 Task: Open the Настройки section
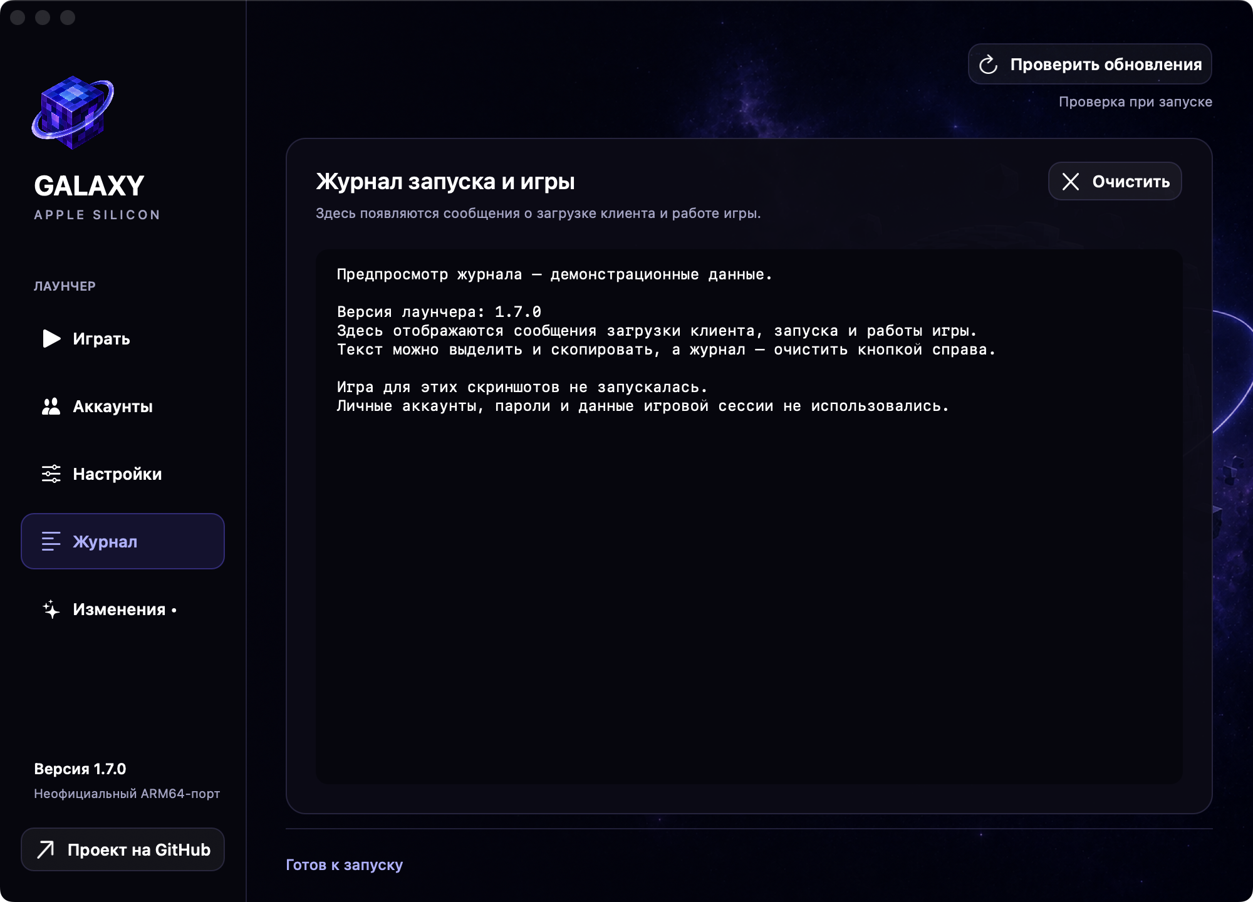pos(123,474)
